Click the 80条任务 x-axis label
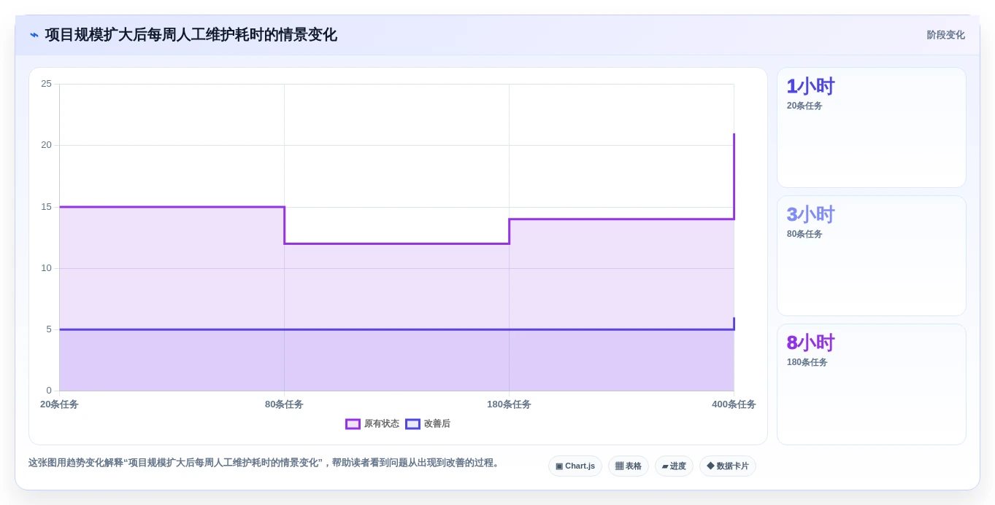Viewport: 995px width, 505px height. [284, 404]
